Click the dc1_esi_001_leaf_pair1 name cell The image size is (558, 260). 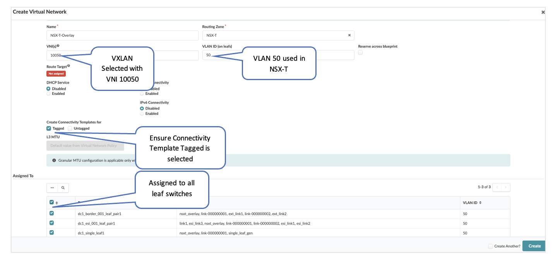(126, 223)
